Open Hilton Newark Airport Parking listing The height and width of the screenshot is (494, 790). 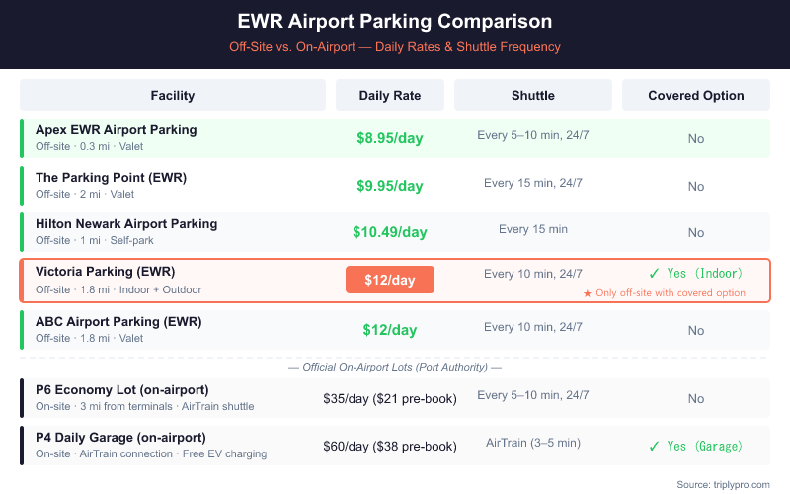(x=126, y=224)
